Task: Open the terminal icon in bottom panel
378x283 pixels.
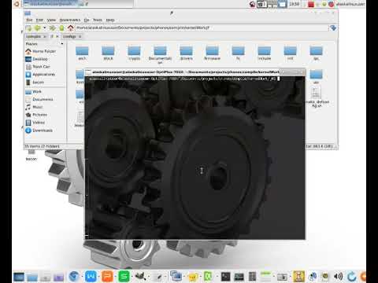Action: coord(226,277)
